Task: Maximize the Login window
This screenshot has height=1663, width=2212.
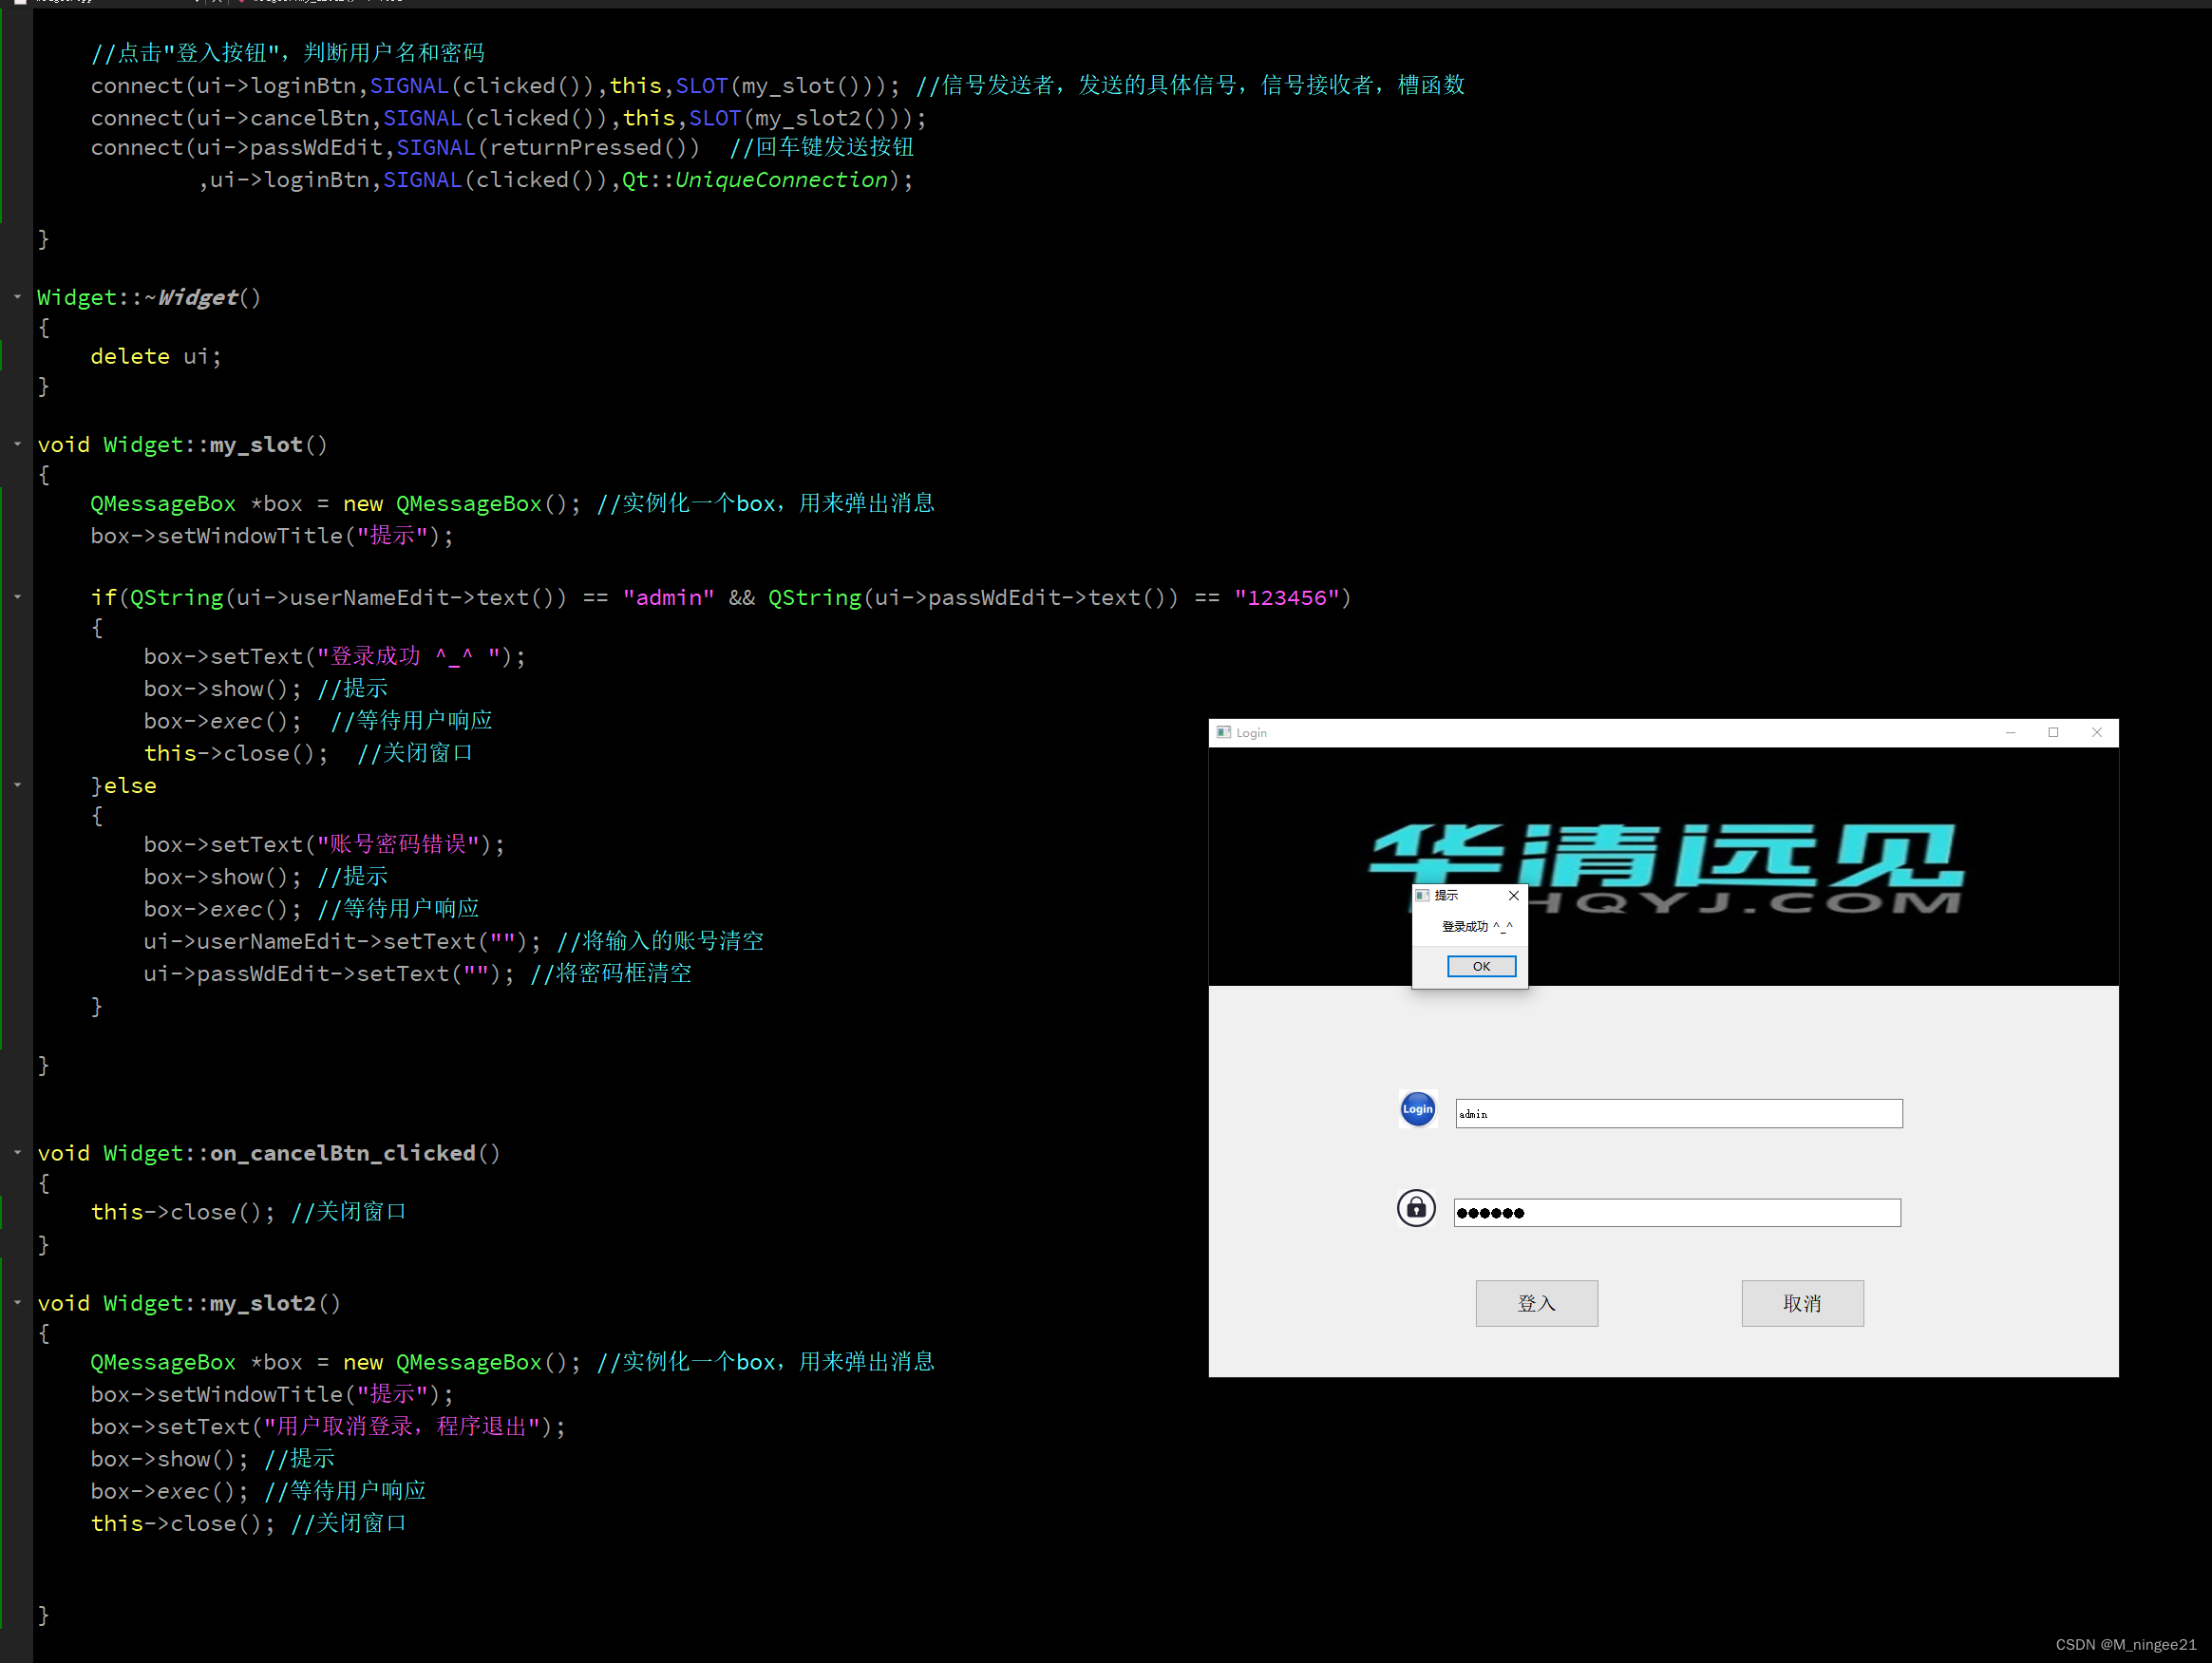Action: tap(2053, 732)
